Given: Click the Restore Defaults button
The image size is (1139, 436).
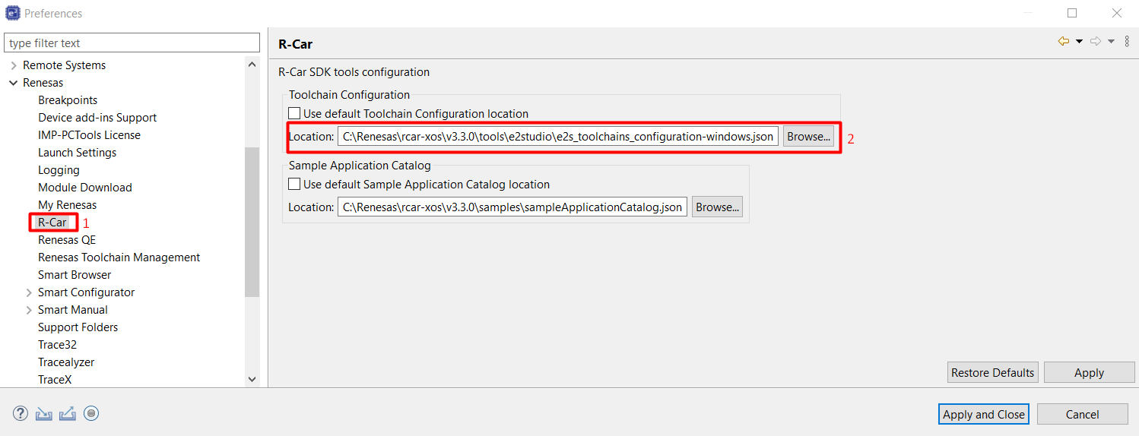Looking at the screenshot, I should tap(992, 372).
